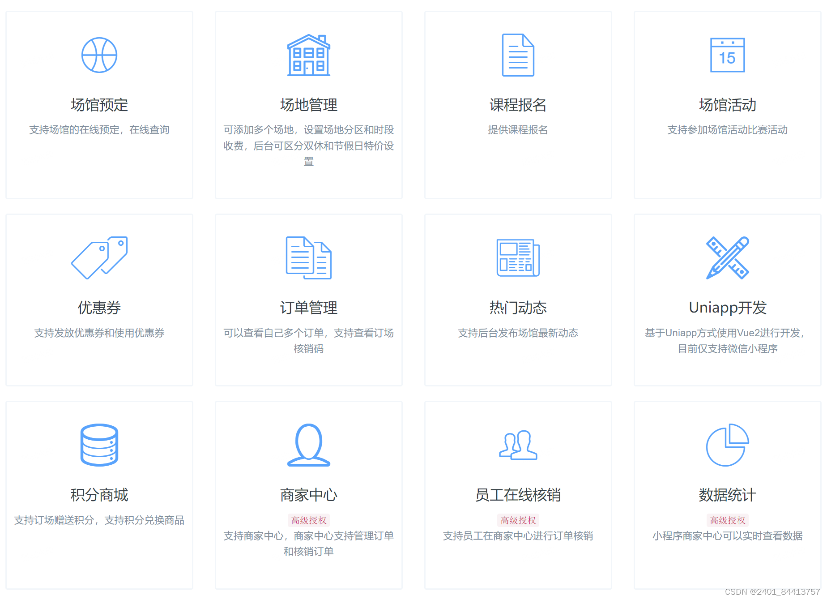Click the pencil and ruler icon above Uniapp开发
The image size is (827, 600).
728,258
